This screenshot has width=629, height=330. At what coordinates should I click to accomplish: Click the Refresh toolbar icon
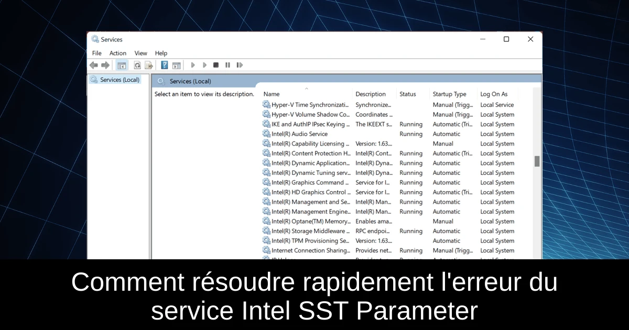pos(137,65)
